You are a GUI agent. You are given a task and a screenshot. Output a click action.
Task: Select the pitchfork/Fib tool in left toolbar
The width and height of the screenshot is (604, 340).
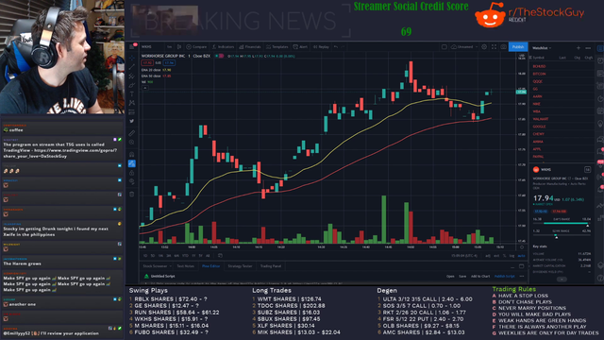(x=132, y=76)
